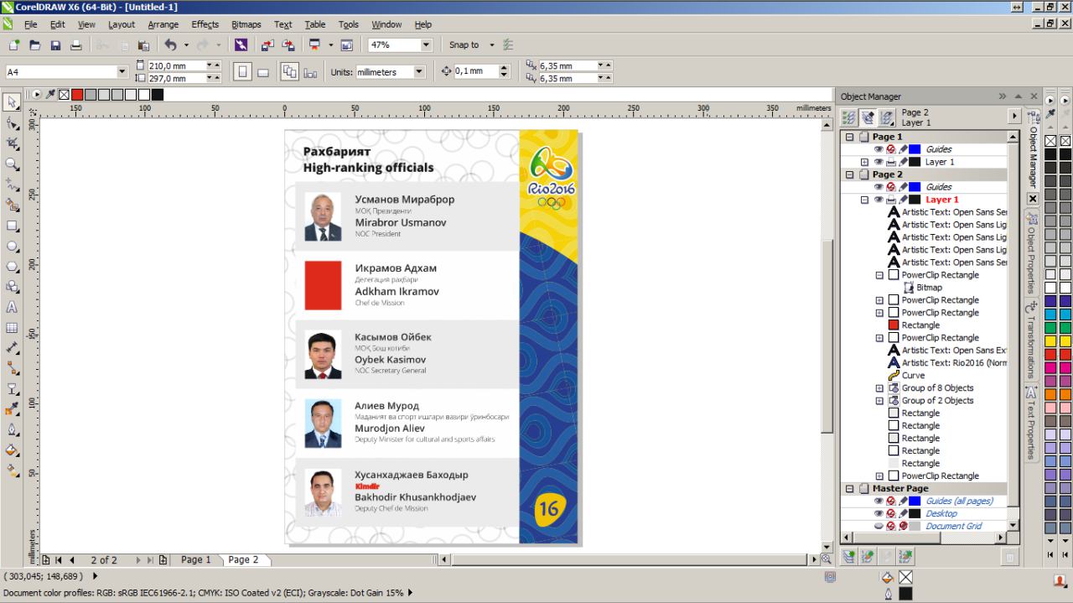Toggle eye icon for Page 2 Layer 1
The height and width of the screenshot is (603, 1073).
tap(879, 200)
